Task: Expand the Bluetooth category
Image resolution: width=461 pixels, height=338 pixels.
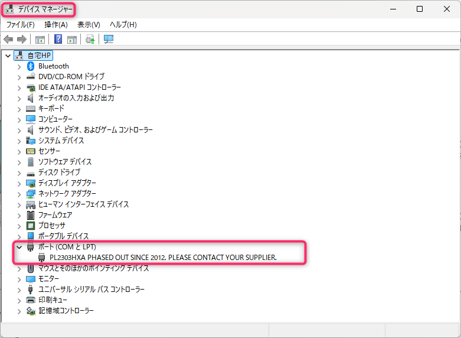Action: point(19,67)
